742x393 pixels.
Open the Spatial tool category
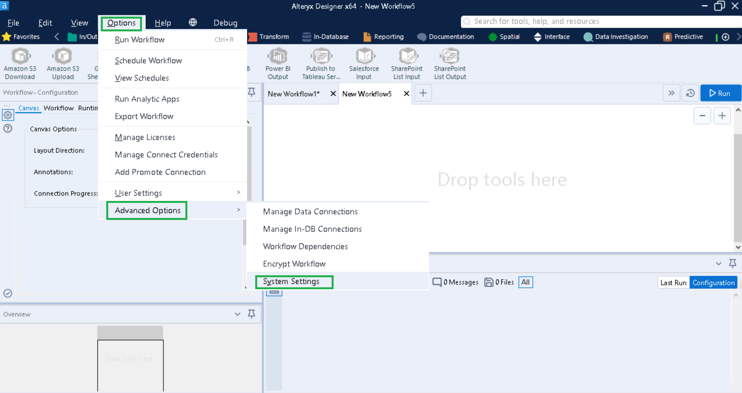(x=504, y=37)
